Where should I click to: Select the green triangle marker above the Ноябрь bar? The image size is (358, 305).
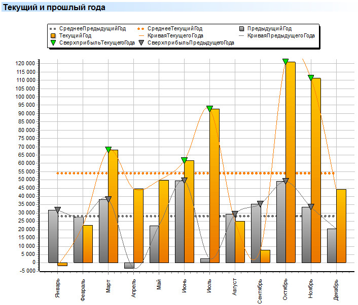click(x=311, y=78)
